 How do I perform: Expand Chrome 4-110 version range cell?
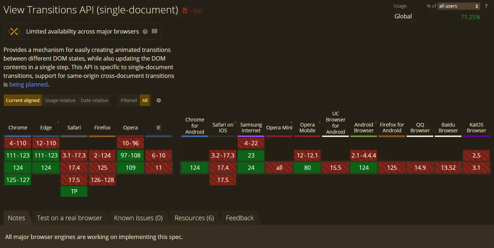(18, 143)
